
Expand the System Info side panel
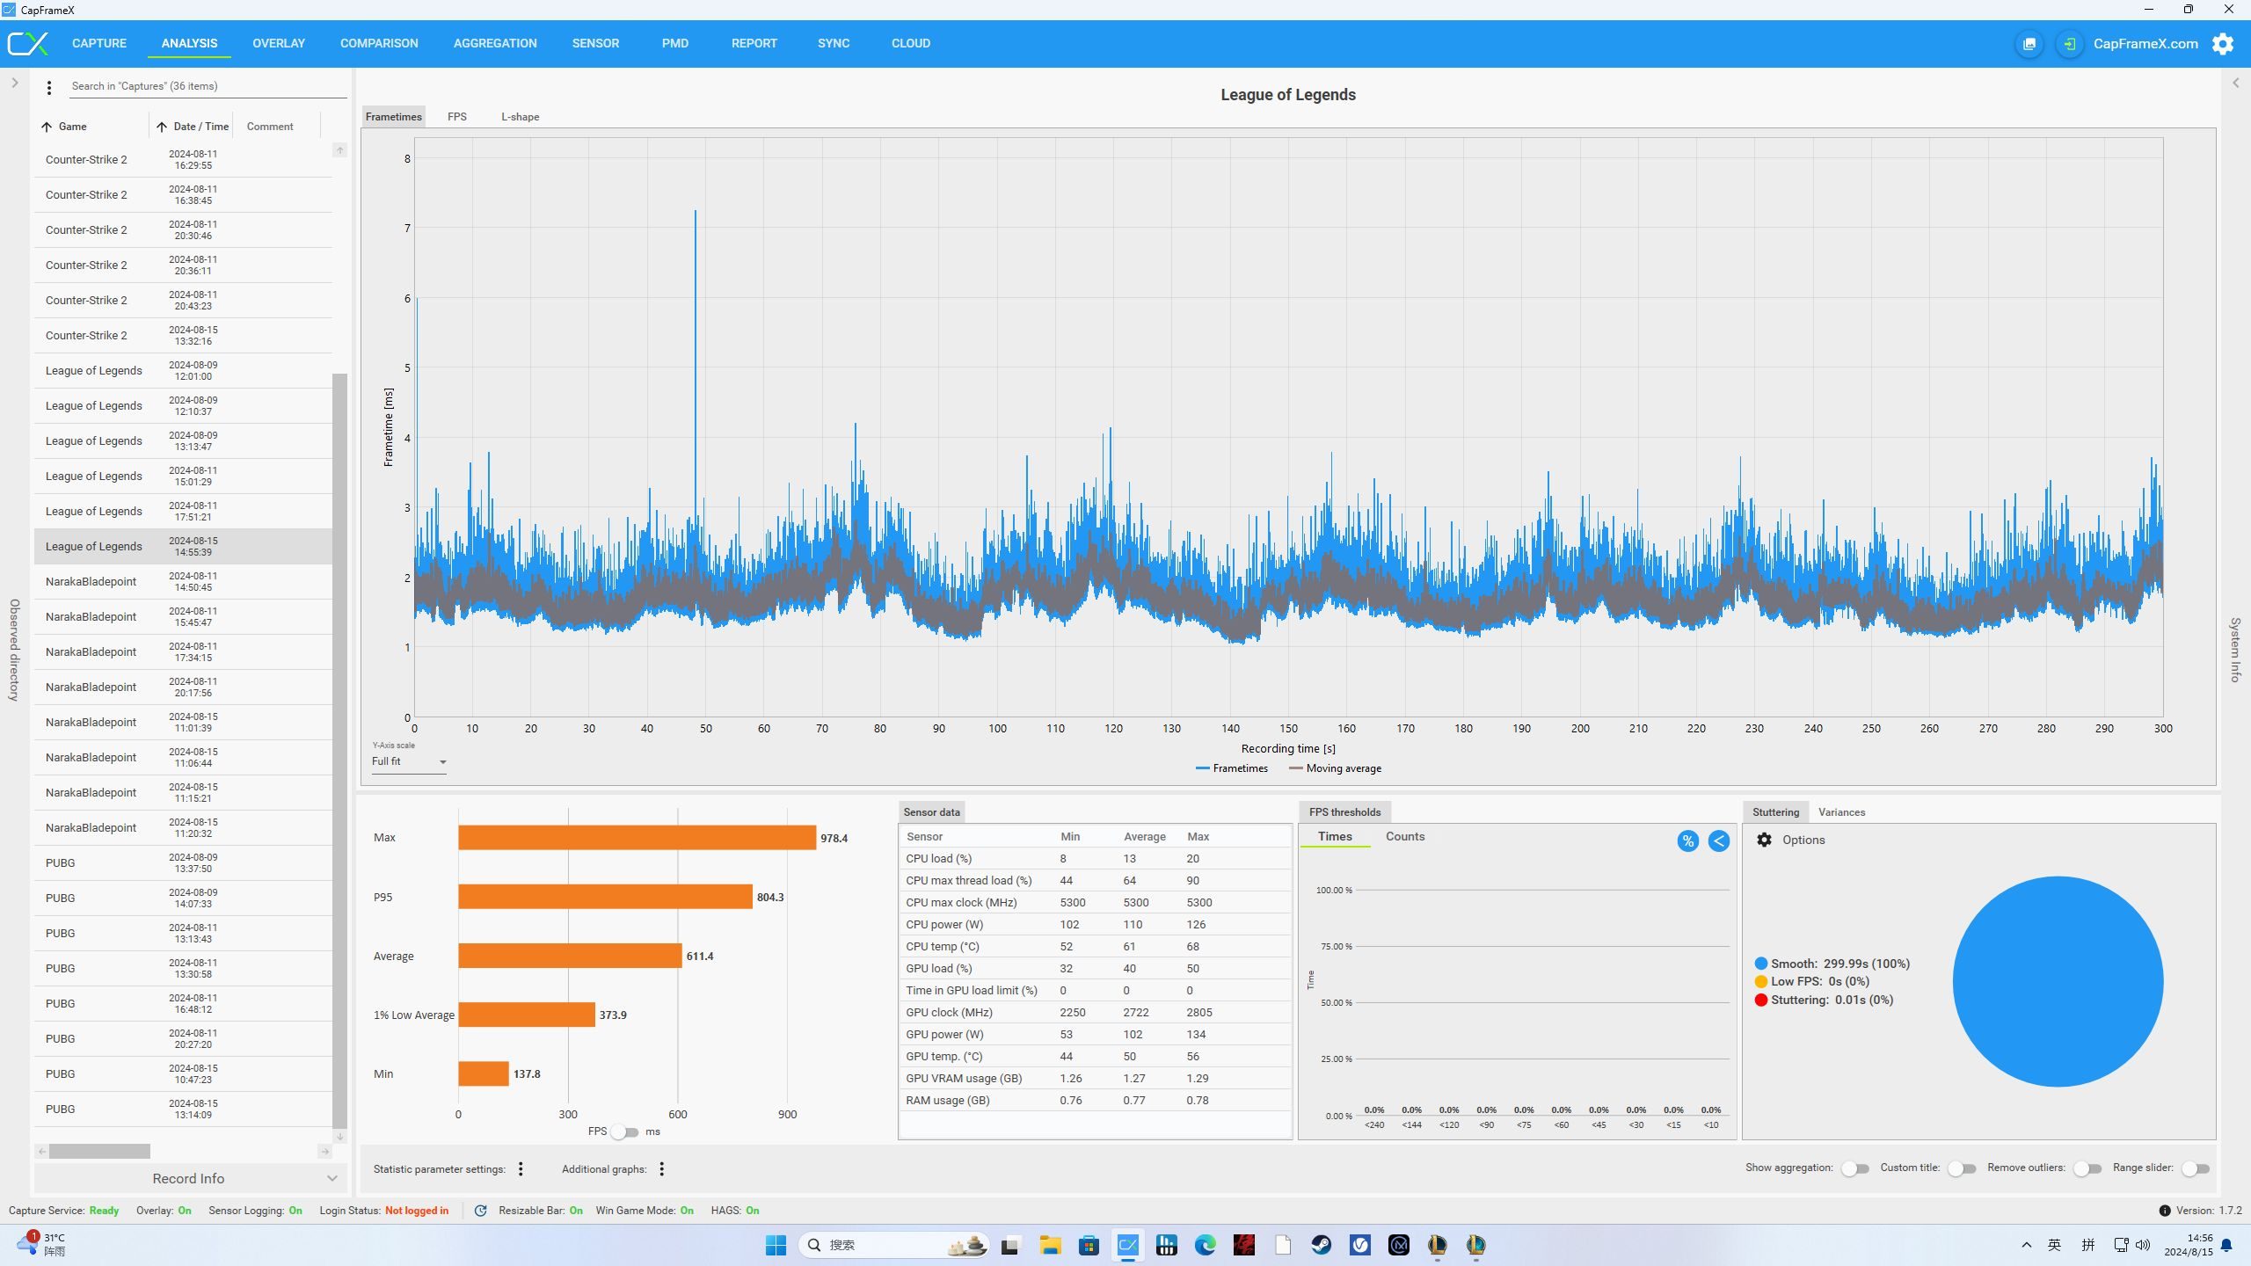coord(2235,83)
